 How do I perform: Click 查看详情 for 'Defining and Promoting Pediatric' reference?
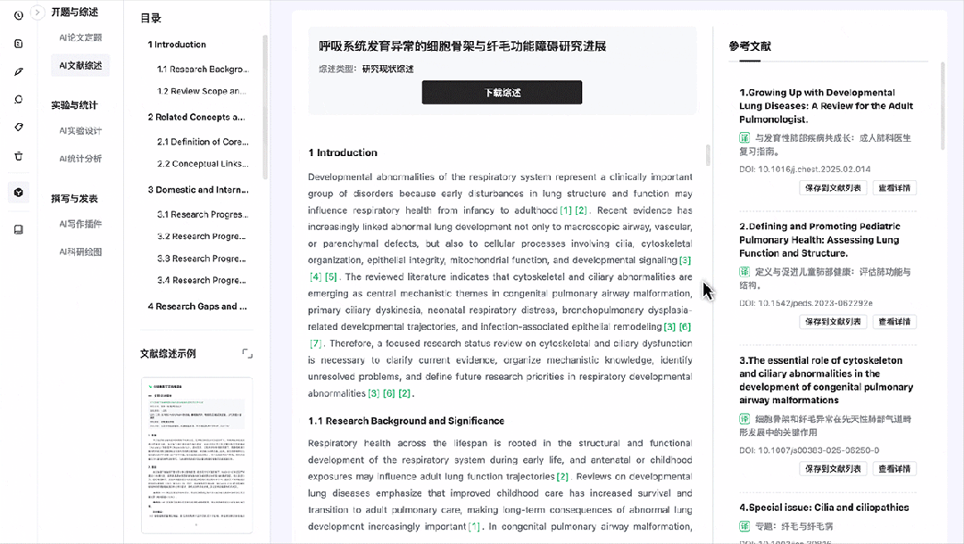coord(894,322)
